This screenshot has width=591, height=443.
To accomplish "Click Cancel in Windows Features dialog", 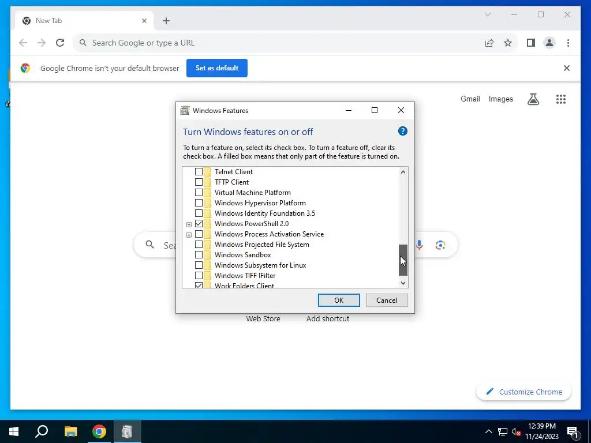I will coord(387,300).
